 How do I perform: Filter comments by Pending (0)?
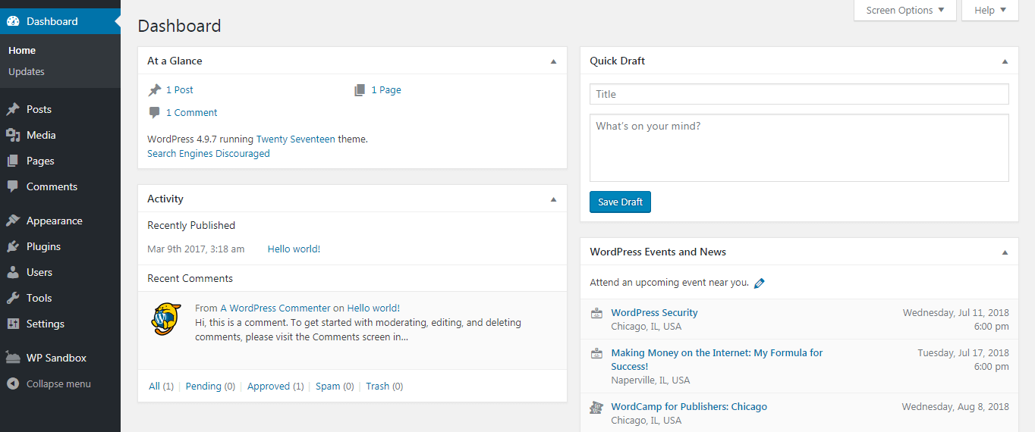click(x=210, y=386)
